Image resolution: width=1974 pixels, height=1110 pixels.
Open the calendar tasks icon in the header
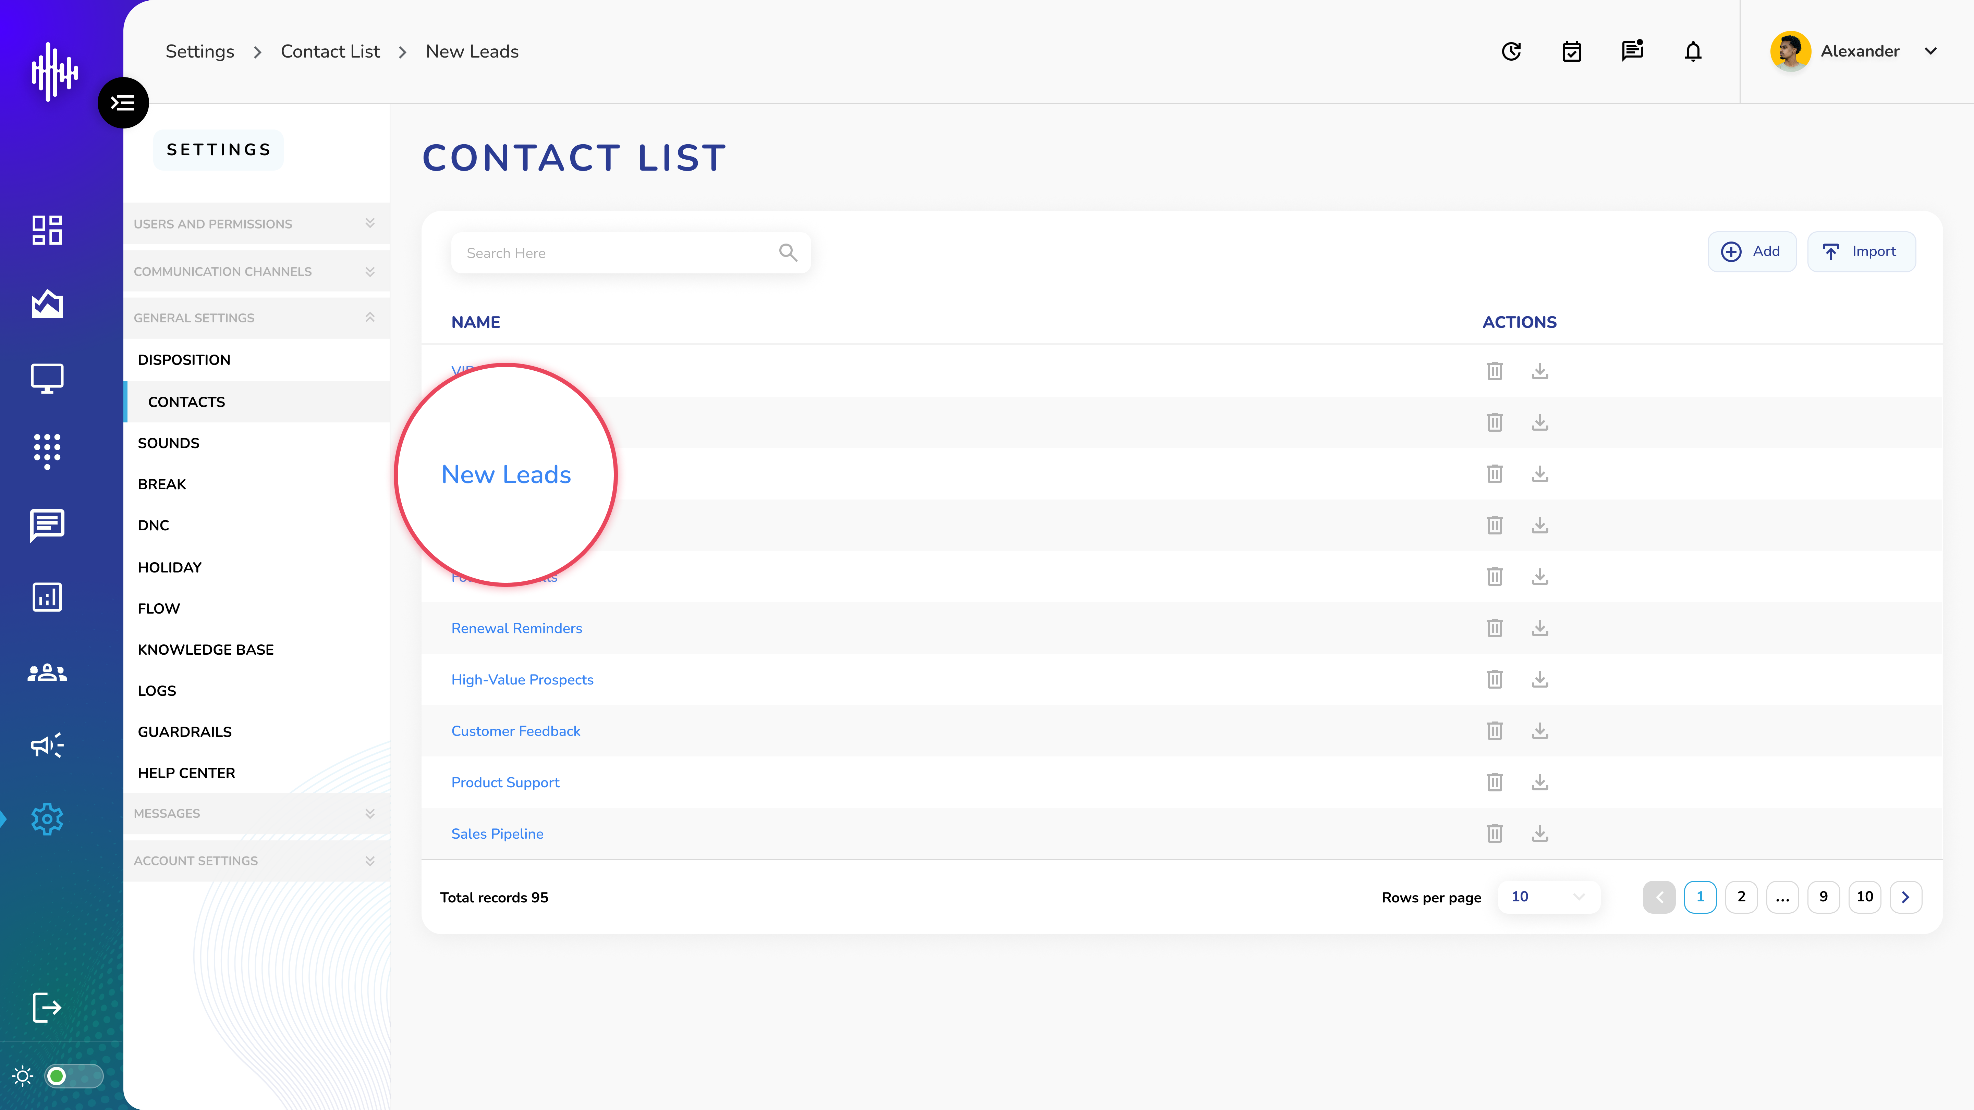click(1572, 51)
